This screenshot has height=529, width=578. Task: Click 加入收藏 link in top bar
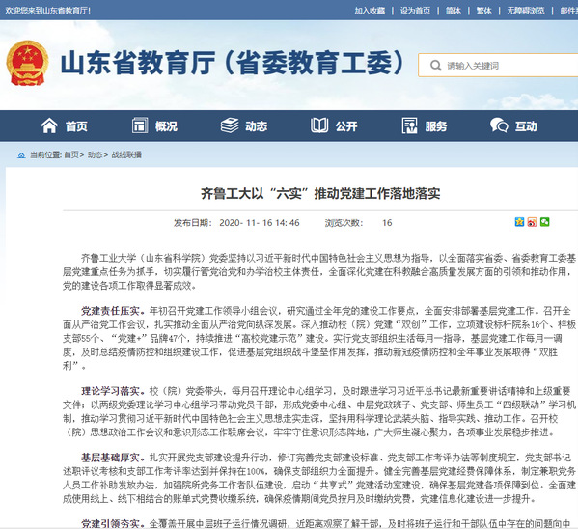point(370,11)
